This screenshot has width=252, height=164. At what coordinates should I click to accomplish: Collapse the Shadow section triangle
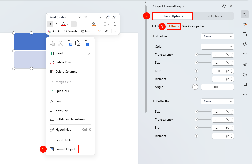(x=154, y=36)
